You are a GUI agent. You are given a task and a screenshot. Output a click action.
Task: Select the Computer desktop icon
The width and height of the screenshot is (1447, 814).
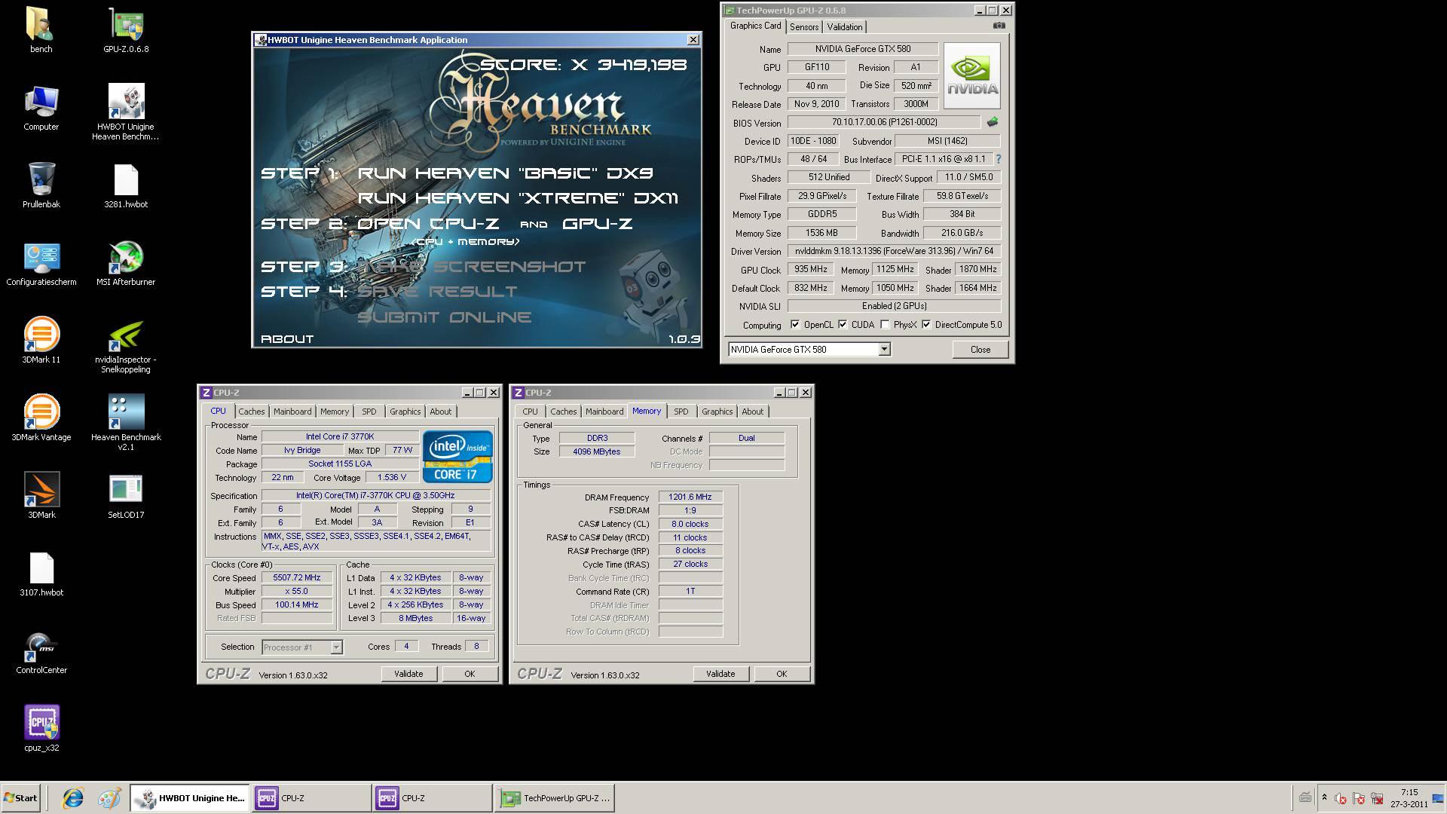point(41,108)
